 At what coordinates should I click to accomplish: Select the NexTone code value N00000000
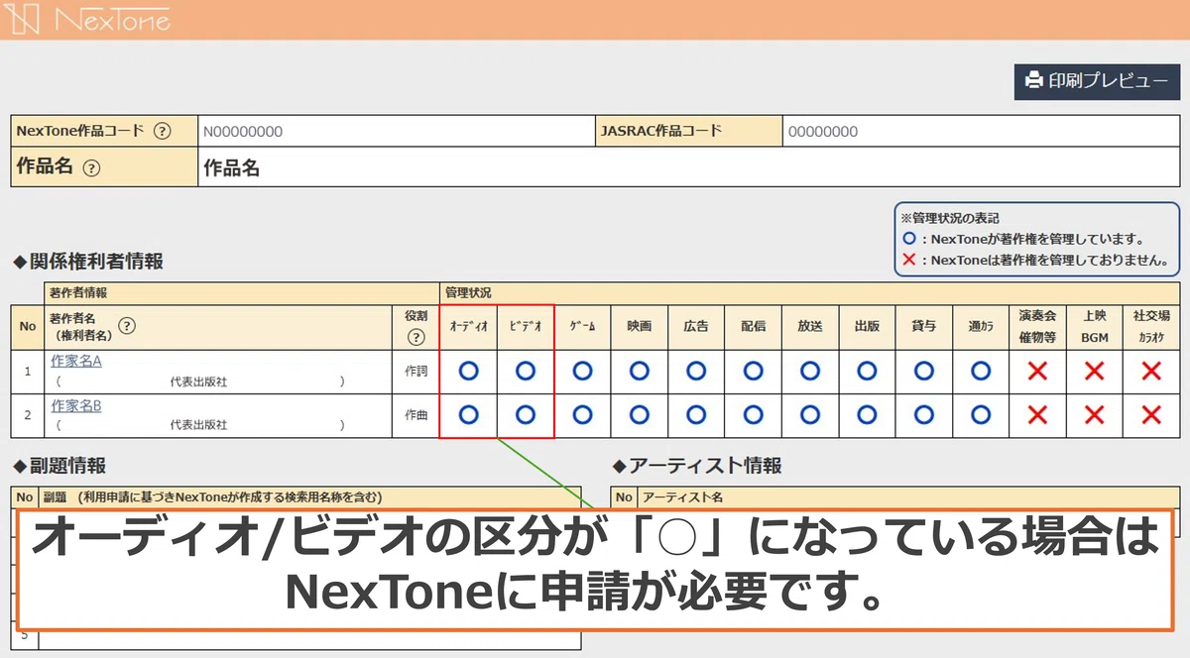click(243, 132)
